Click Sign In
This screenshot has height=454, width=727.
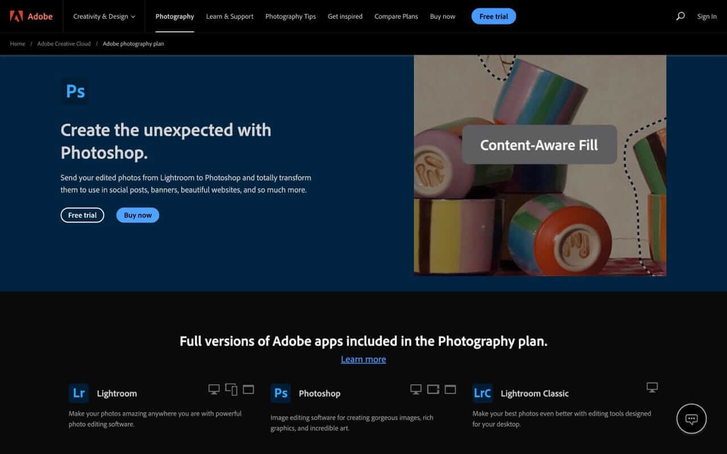707,16
